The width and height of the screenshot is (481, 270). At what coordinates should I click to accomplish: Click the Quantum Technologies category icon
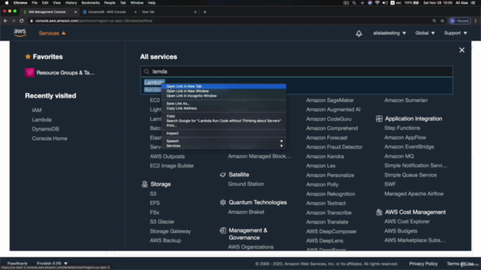point(222,202)
